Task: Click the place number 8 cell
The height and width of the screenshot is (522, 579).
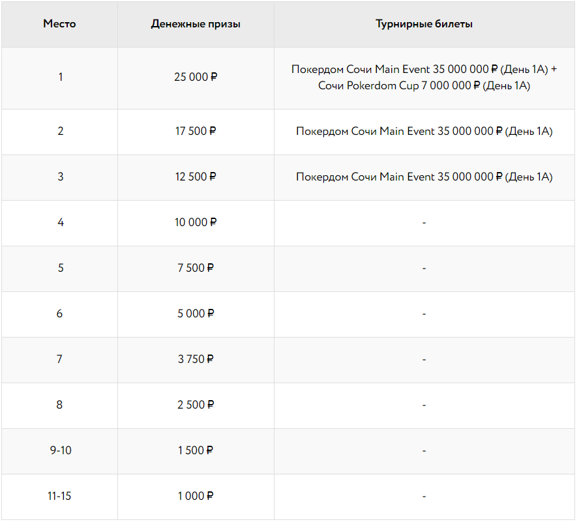Action: 60,405
